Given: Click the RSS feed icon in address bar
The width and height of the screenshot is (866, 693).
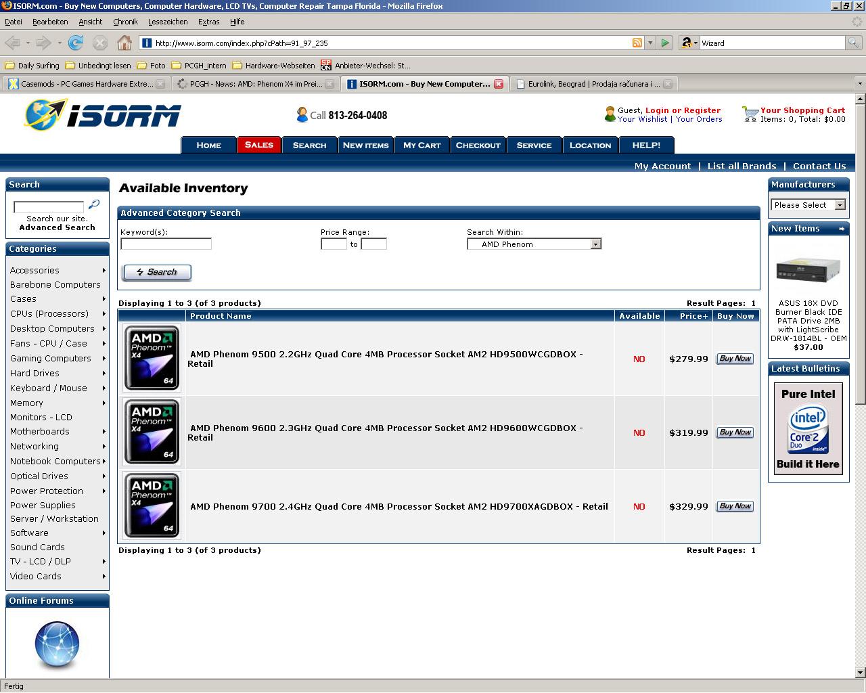Looking at the screenshot, I should click(637, 43).
